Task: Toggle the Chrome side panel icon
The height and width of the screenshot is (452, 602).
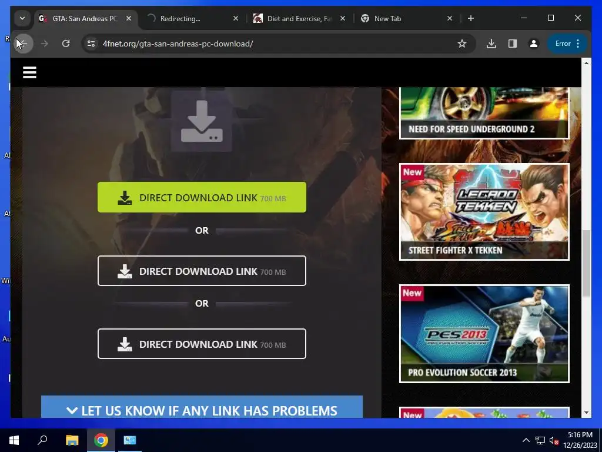Action: click(513, 44)
